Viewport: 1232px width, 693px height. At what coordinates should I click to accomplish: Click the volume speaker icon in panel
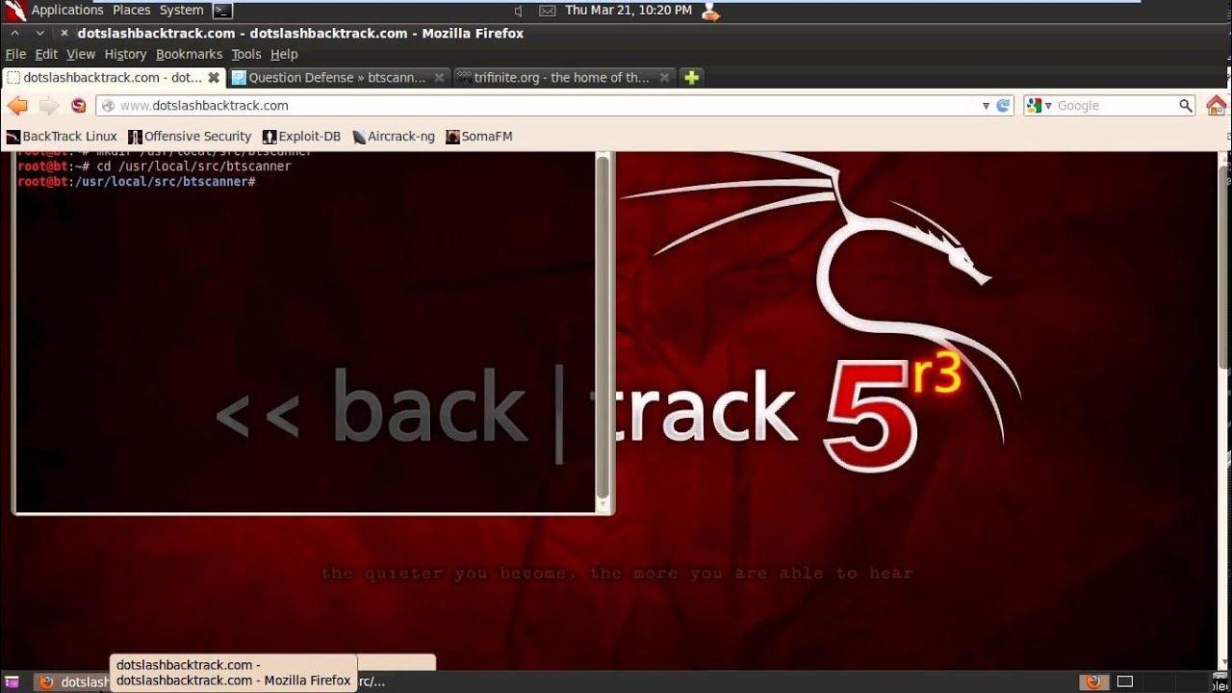pos(519,11)
